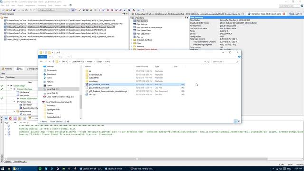Image resolution: width=304 pixels, height=171 pixels.
Task: Click the Undo icon in Quartus toolbar
Action: pos(30,10)
